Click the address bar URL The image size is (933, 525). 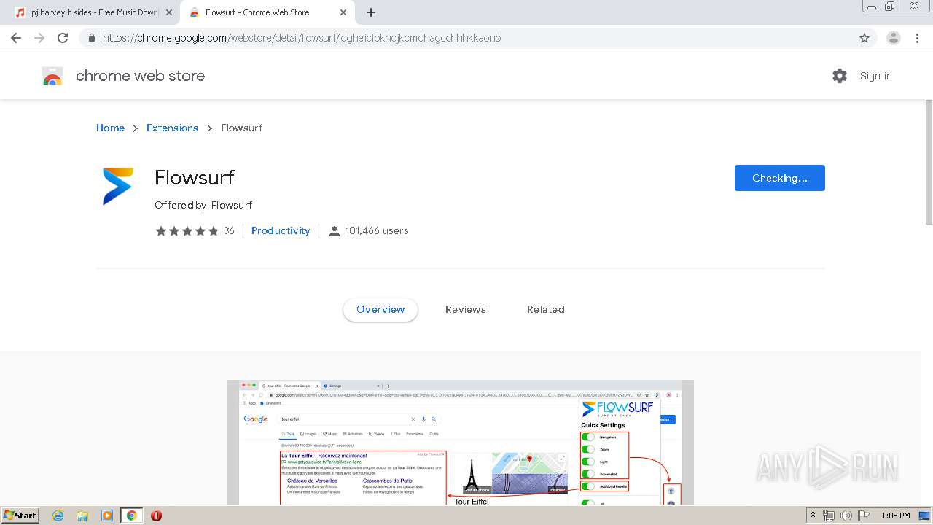point(302,38)
